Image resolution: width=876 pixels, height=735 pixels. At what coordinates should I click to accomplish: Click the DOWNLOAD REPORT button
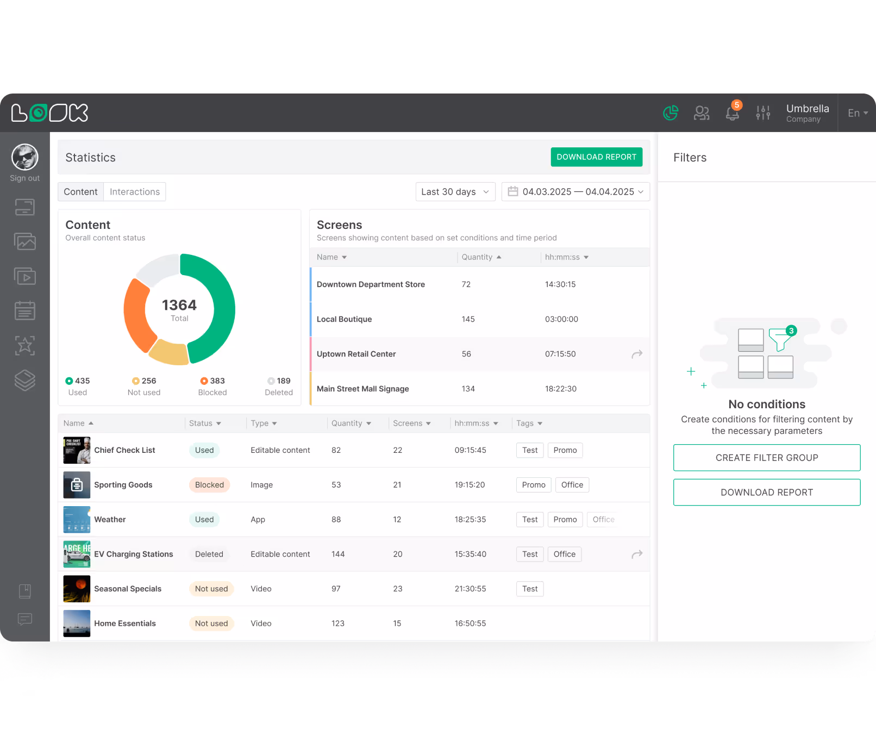point(596,157)
